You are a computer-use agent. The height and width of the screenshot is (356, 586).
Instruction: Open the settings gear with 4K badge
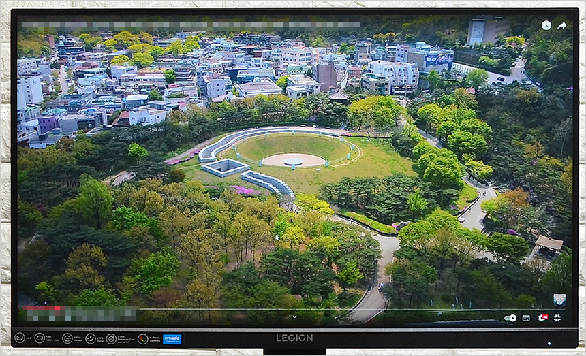coord(542,318)
